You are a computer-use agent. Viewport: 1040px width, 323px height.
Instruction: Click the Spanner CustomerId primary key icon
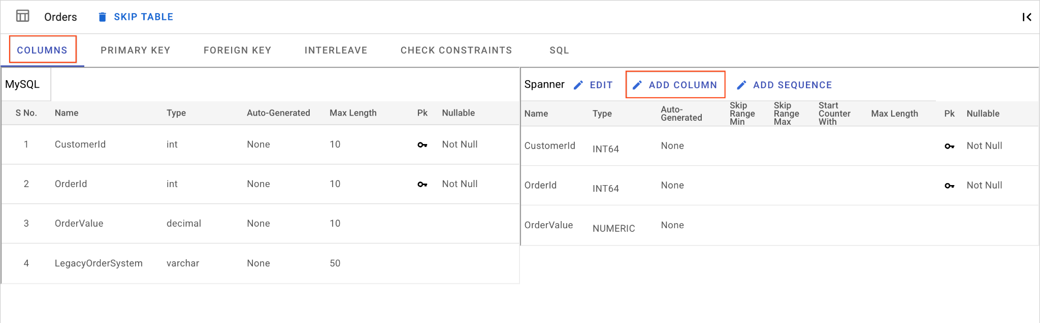point(949,147)
